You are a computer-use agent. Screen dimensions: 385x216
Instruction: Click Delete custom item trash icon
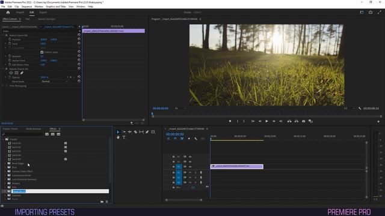[107, 202]
